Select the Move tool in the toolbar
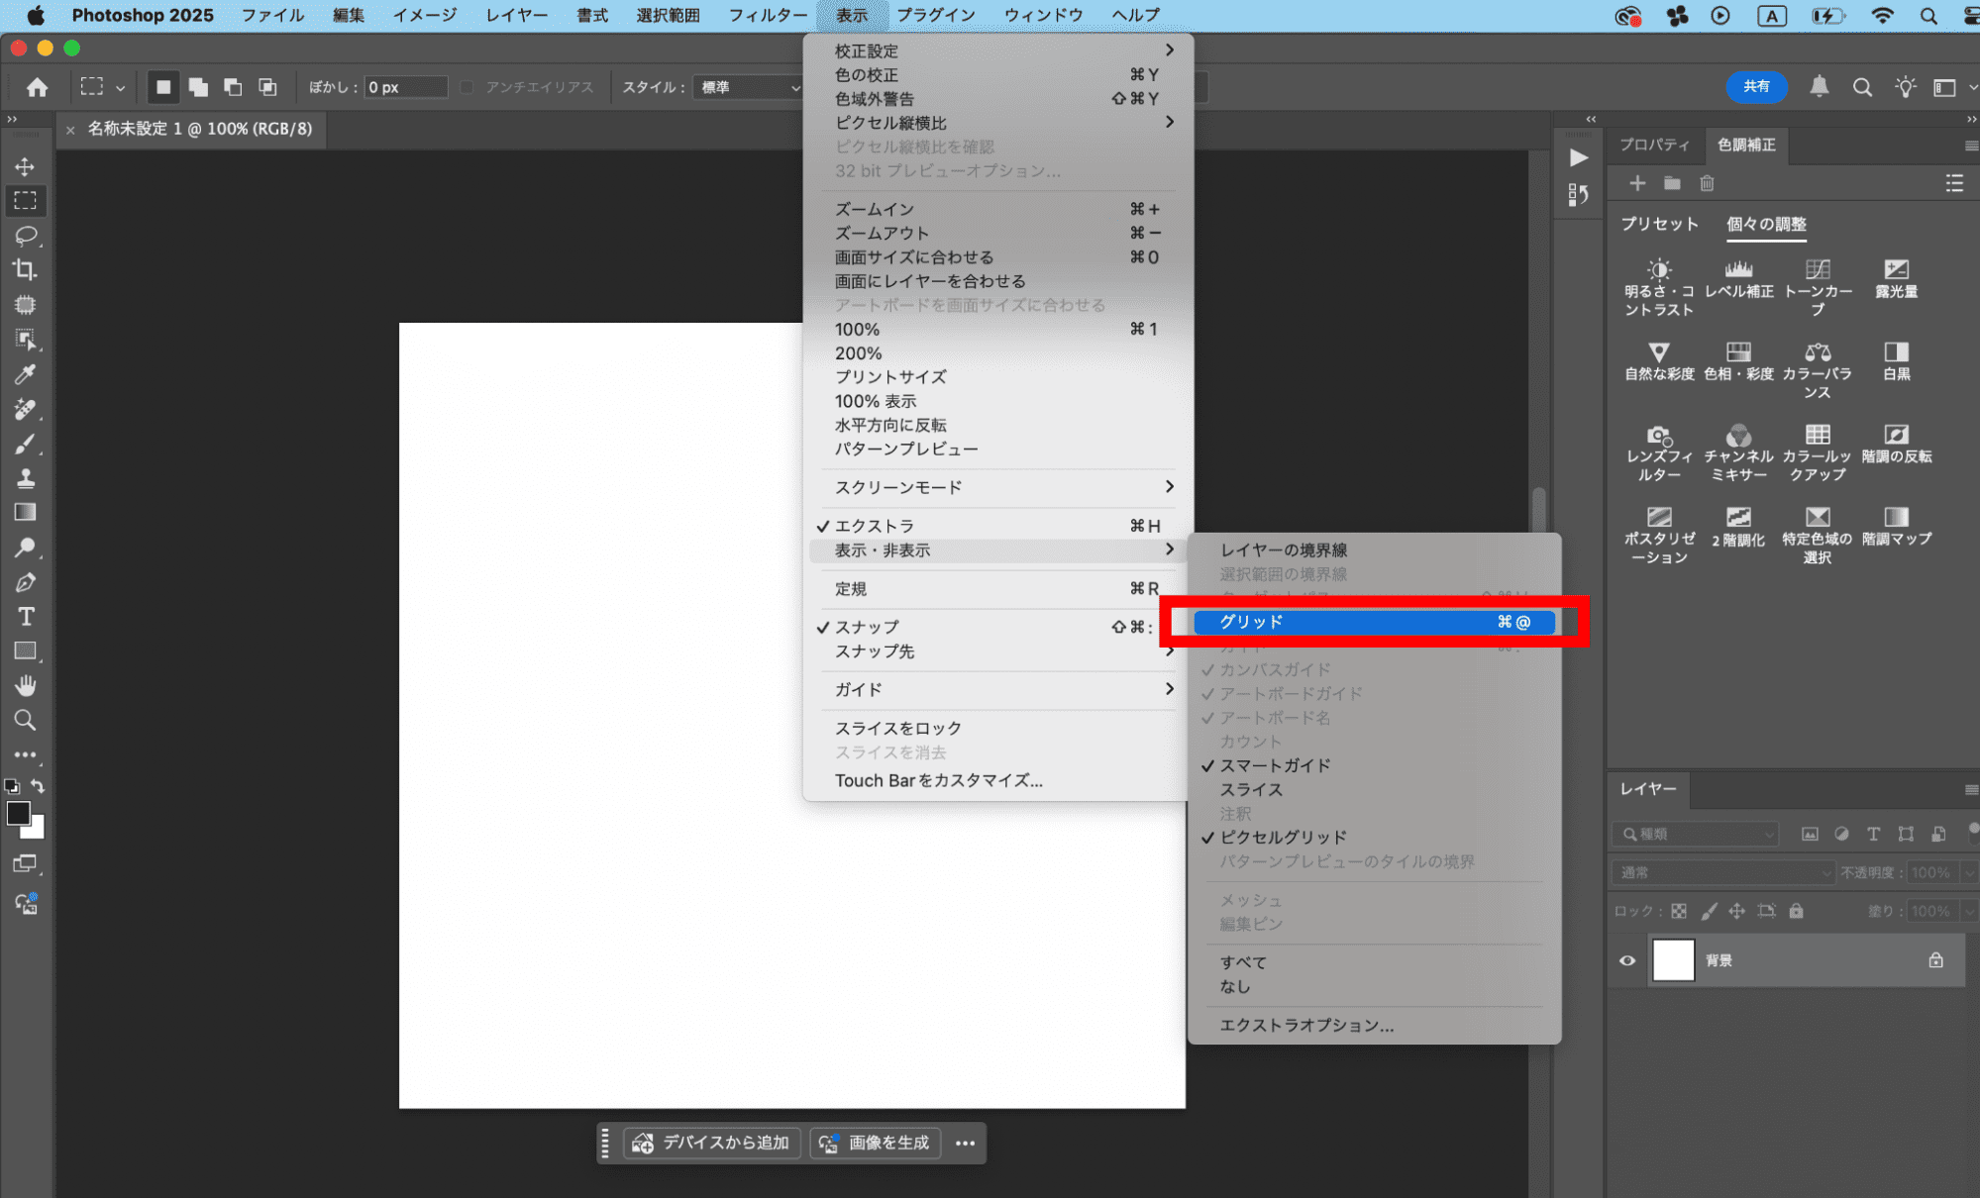 point(26,166)
